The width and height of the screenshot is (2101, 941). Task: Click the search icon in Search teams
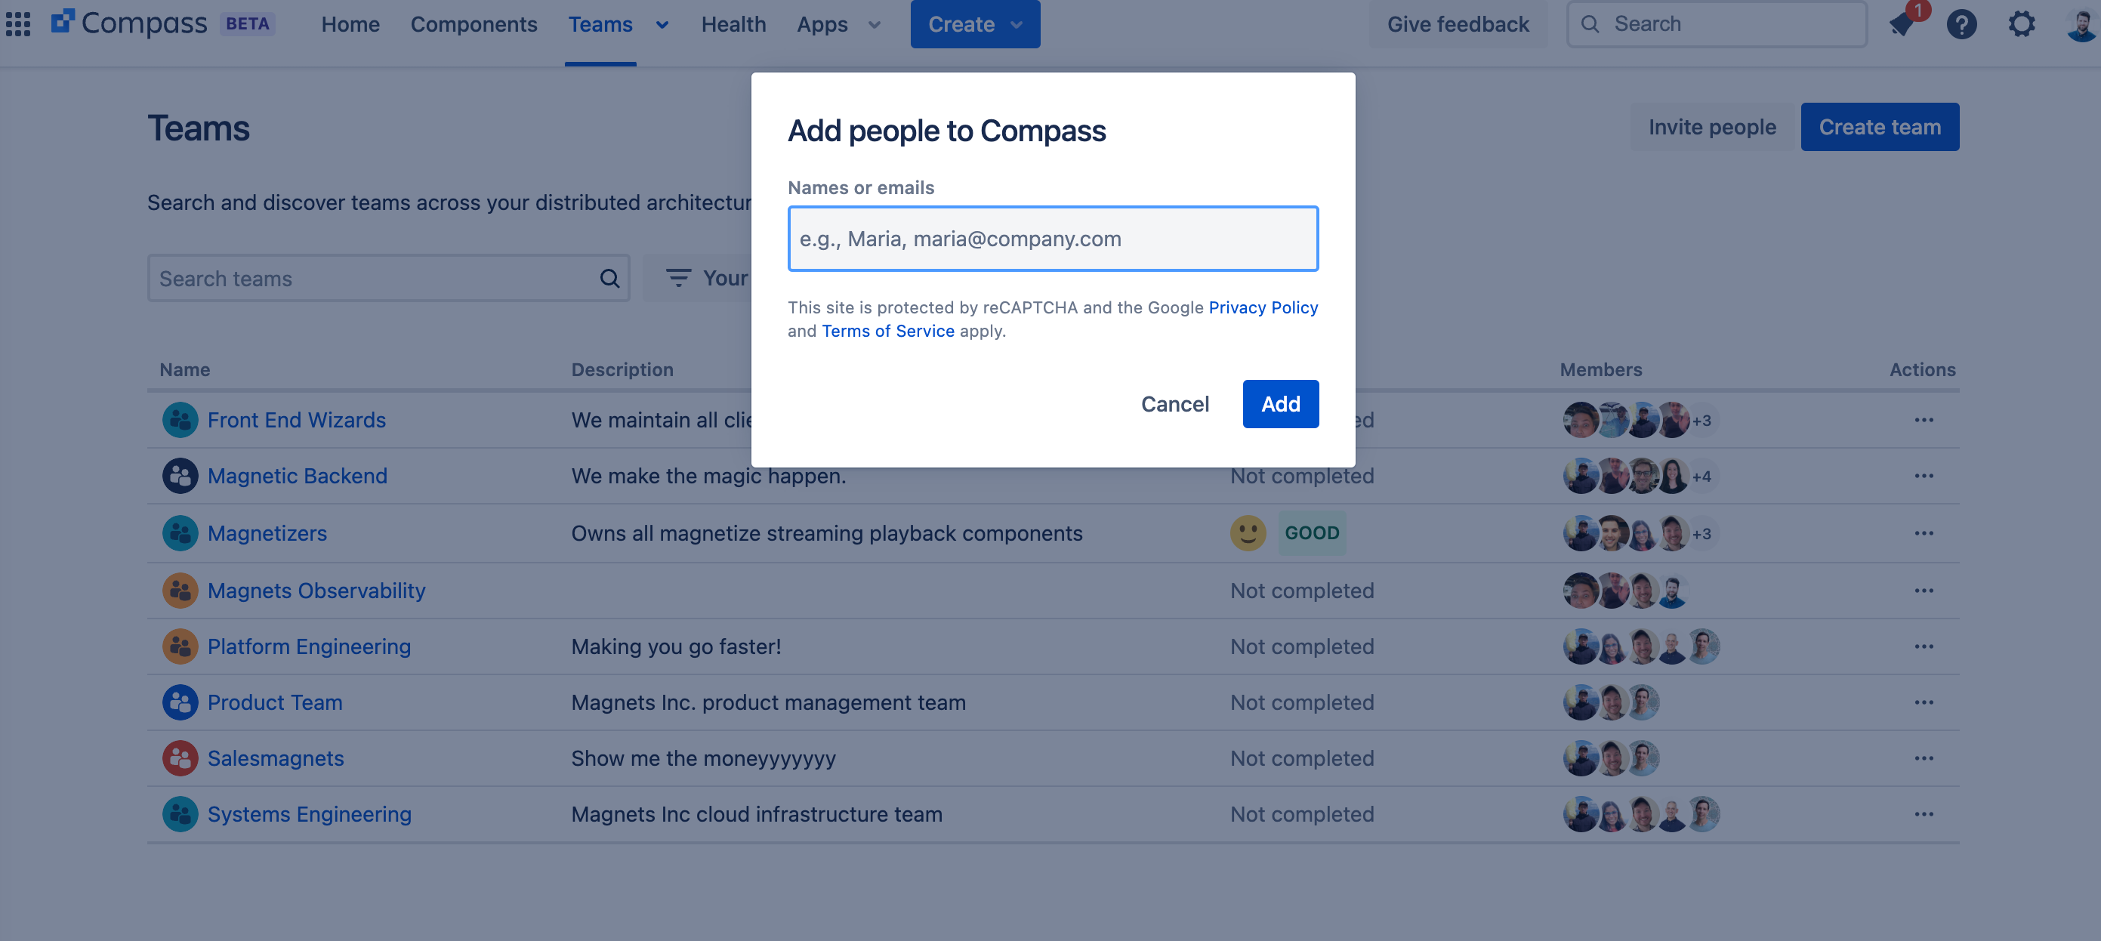tap(609, 277)
